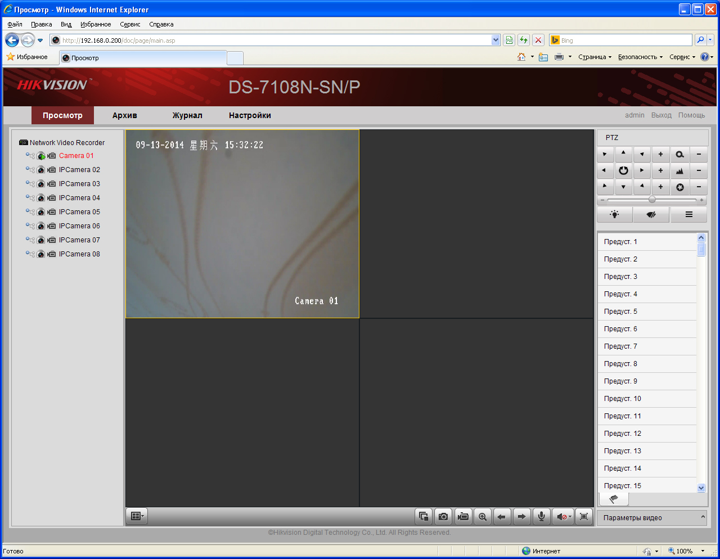The image size is (720, 559).
Task: Click the PTZ zoom out minus button
Action: pyautogui.click(x=699, y=154)
